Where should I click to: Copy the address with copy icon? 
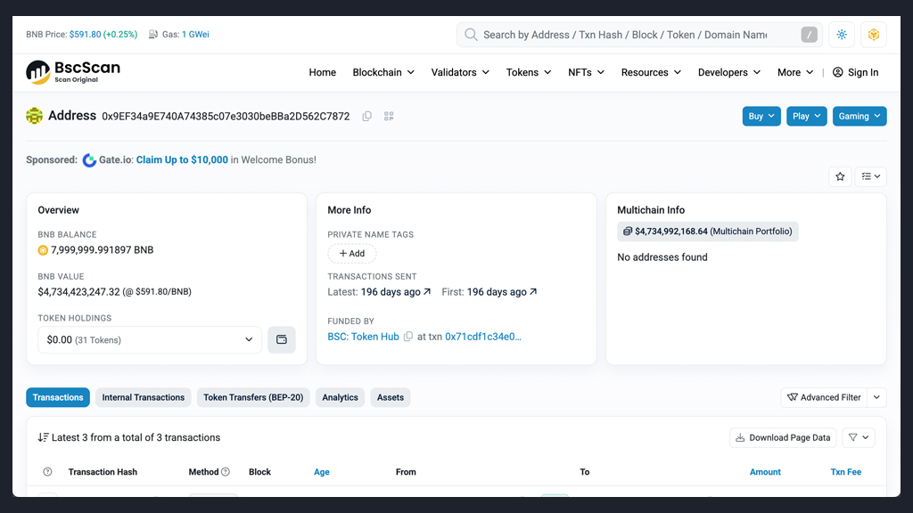pyautogui.click(x=366, y=117)
